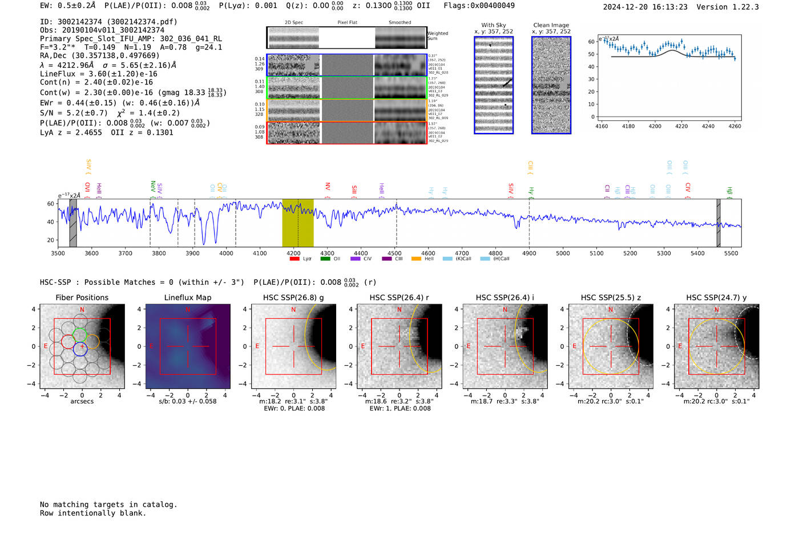Click the blue fiber circle in Fiber Positions

[x=80, y=349]
